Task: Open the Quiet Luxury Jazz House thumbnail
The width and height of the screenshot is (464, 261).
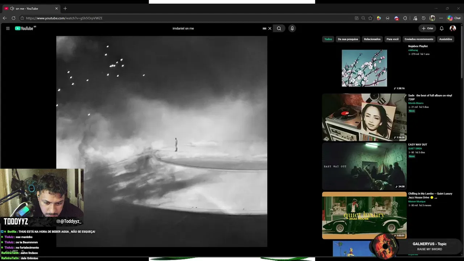Action: click(x=364, y=215)
